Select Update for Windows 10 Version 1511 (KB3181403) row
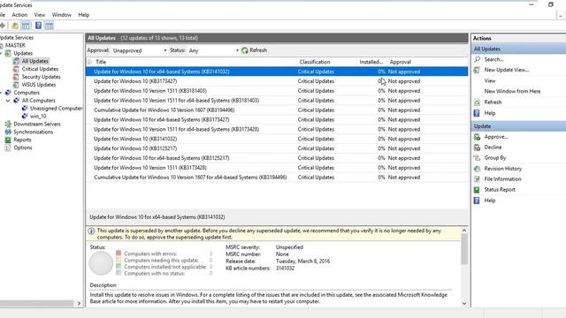The width and height of the screenshot is (566, 318). point(277,91)
